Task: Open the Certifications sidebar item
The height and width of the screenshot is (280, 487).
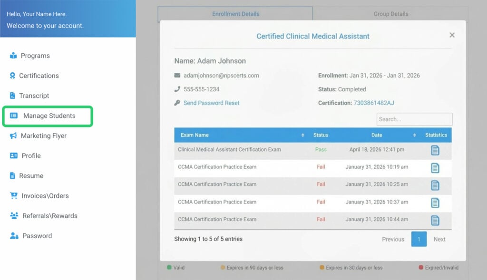Action: click(39, 76)
